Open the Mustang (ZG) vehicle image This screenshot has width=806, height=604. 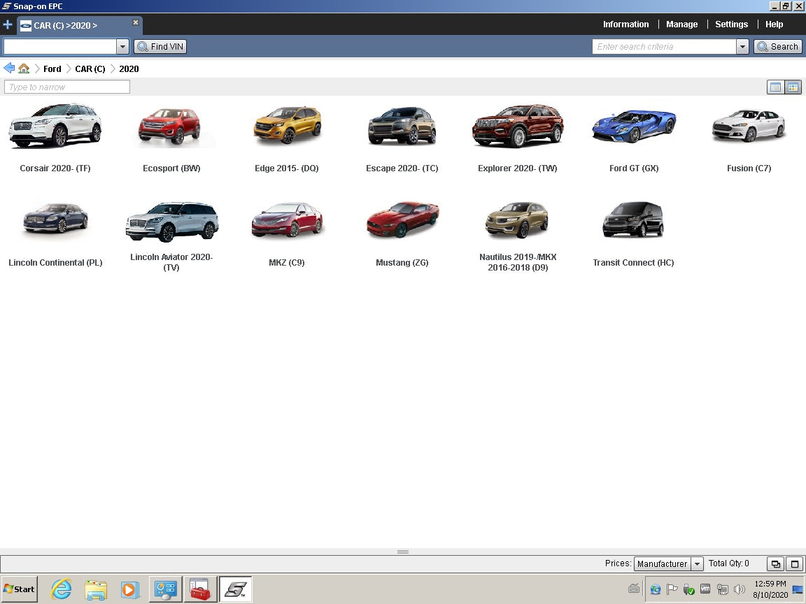pyautogui.click(x=402, y=220)
